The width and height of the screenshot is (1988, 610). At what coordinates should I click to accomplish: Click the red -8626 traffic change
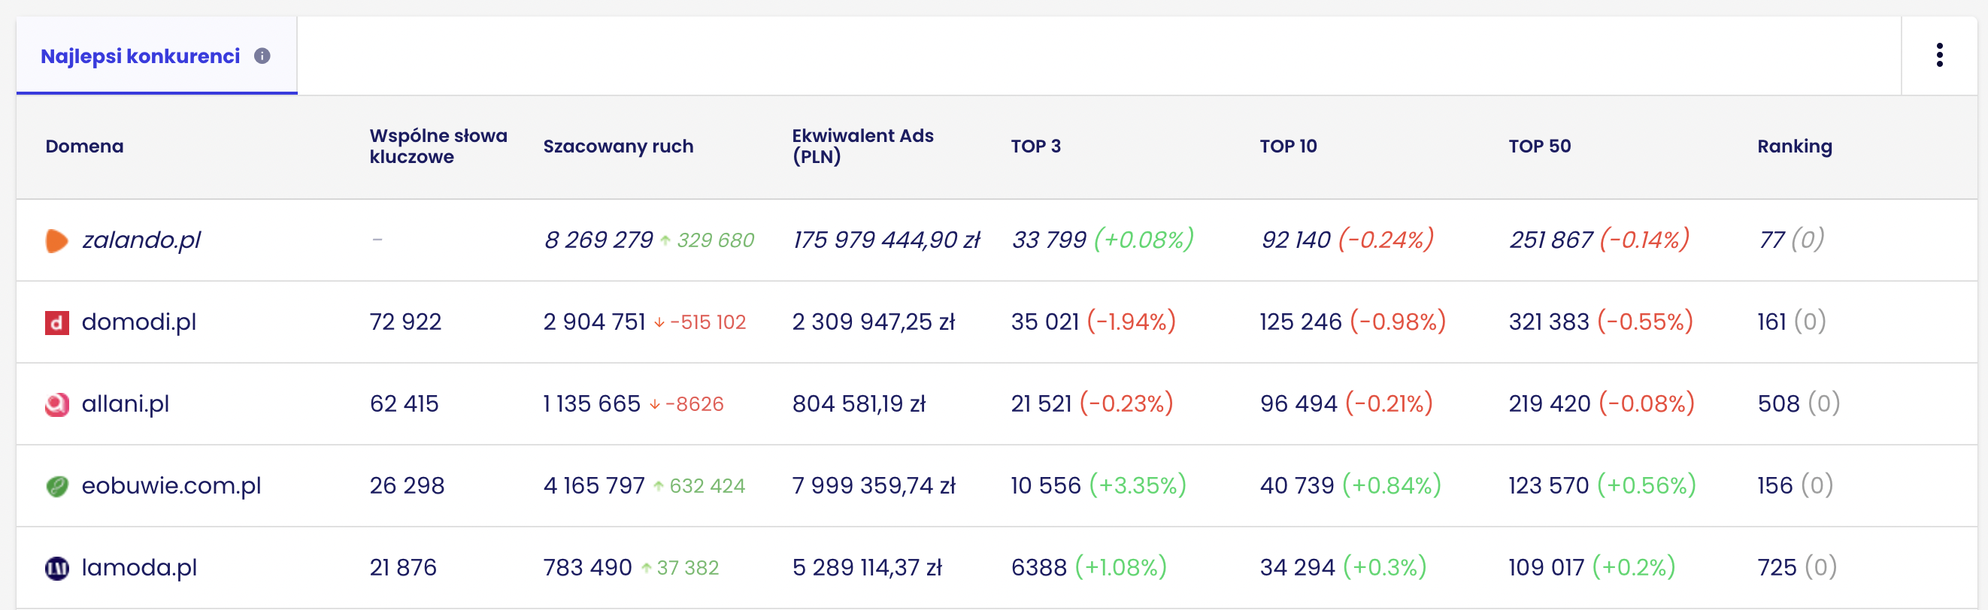click(x=694, y=404)
